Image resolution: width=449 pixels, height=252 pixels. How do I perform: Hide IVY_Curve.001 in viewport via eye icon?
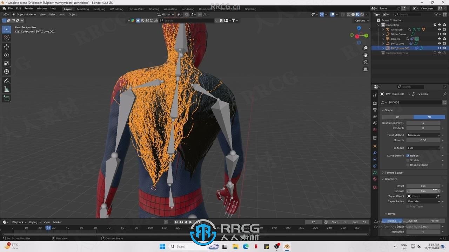(x=439, y=48)
